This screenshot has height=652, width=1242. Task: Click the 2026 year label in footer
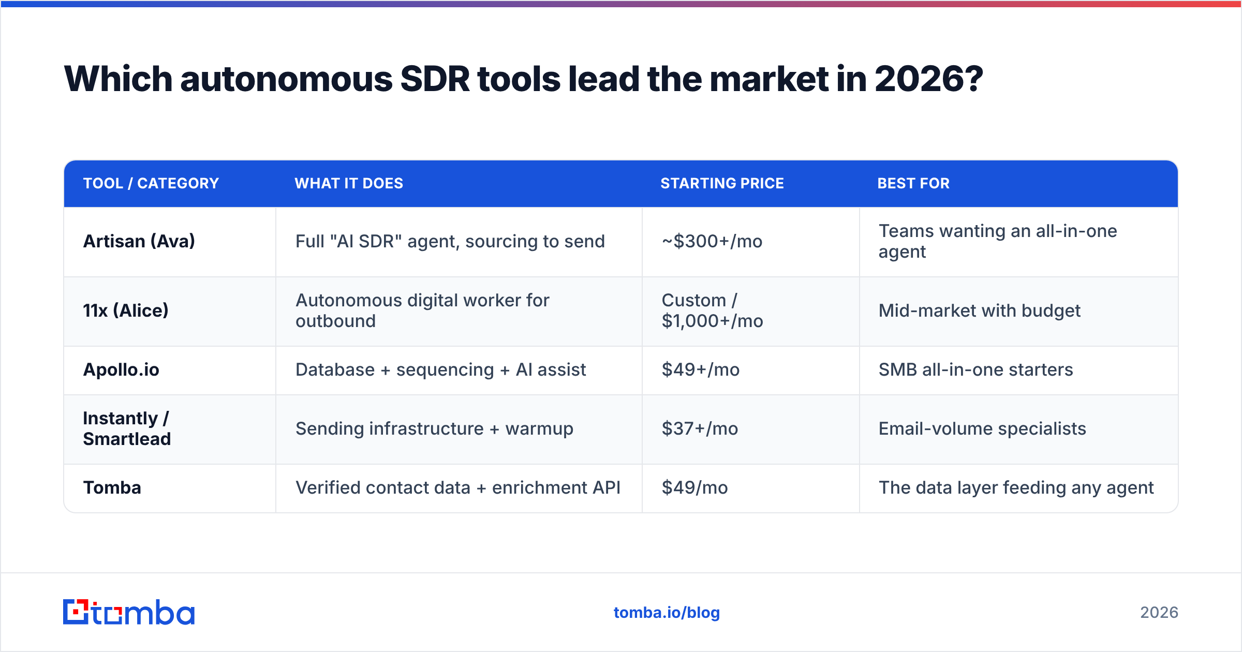tap(1159, 613)
